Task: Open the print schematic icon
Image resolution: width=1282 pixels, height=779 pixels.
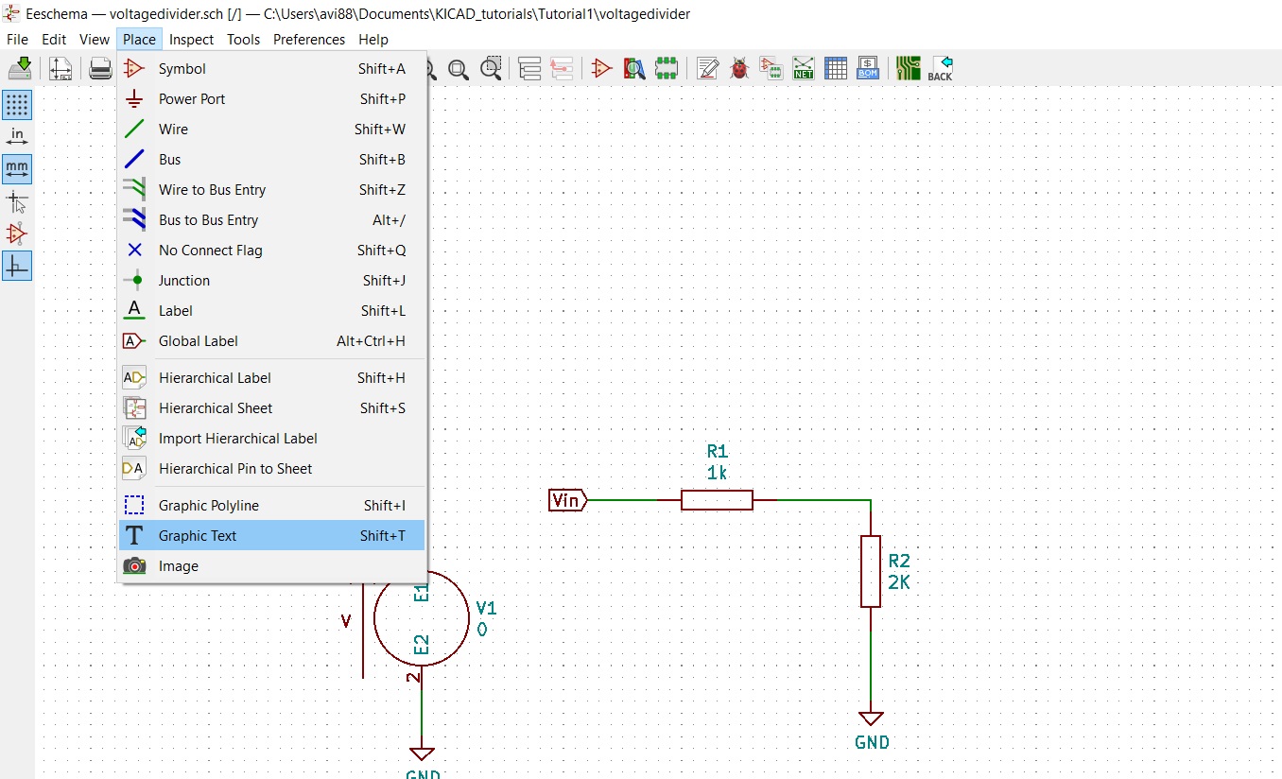Action: click(100, 68)
